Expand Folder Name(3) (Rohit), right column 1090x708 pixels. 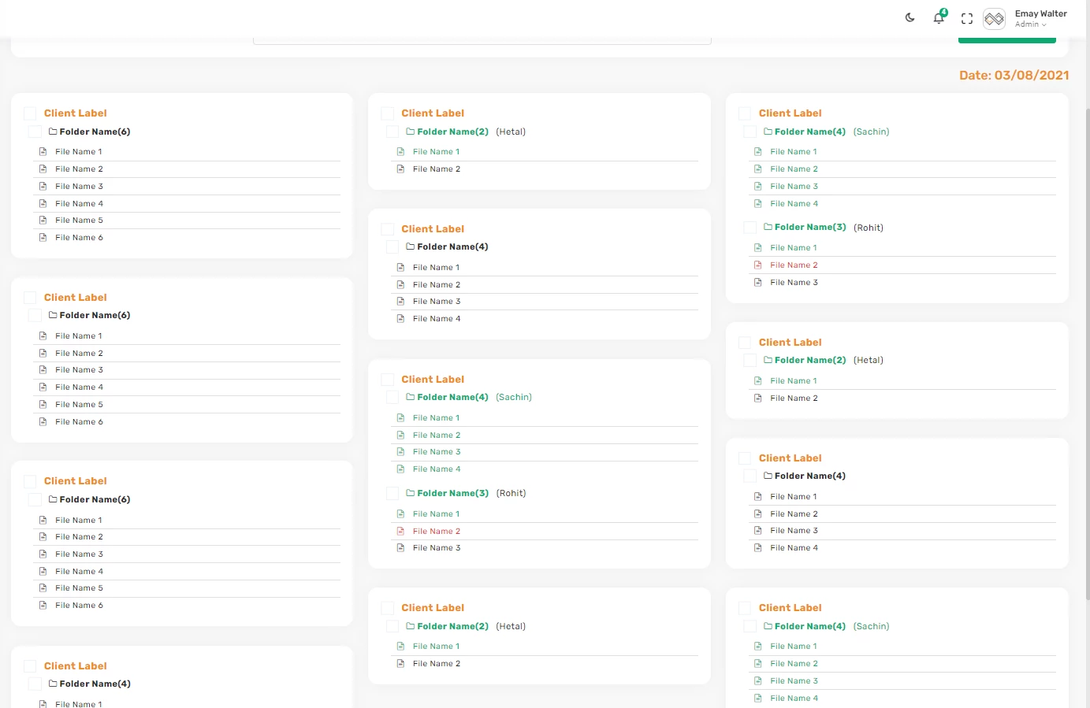pos(810,227)
